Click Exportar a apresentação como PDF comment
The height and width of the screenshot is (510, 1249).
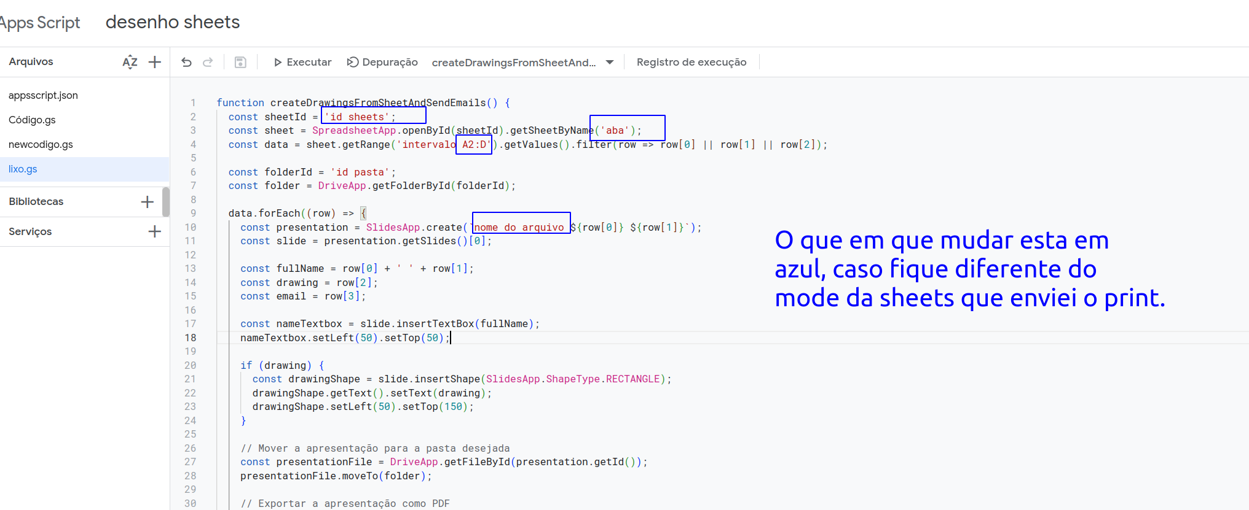(345, 503)
